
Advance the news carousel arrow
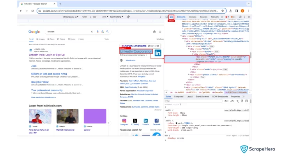click(x=109, y=123)
